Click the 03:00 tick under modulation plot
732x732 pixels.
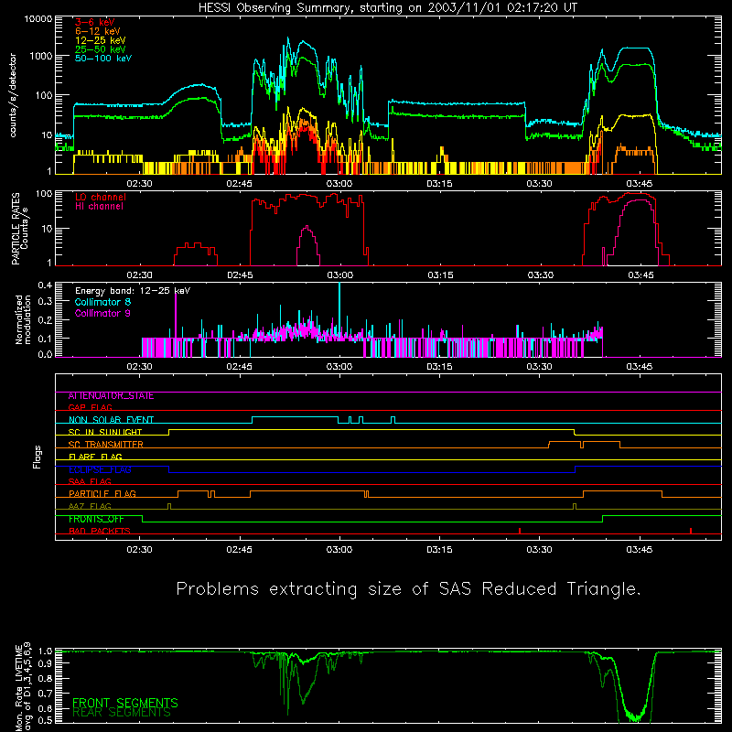[339, 367]
